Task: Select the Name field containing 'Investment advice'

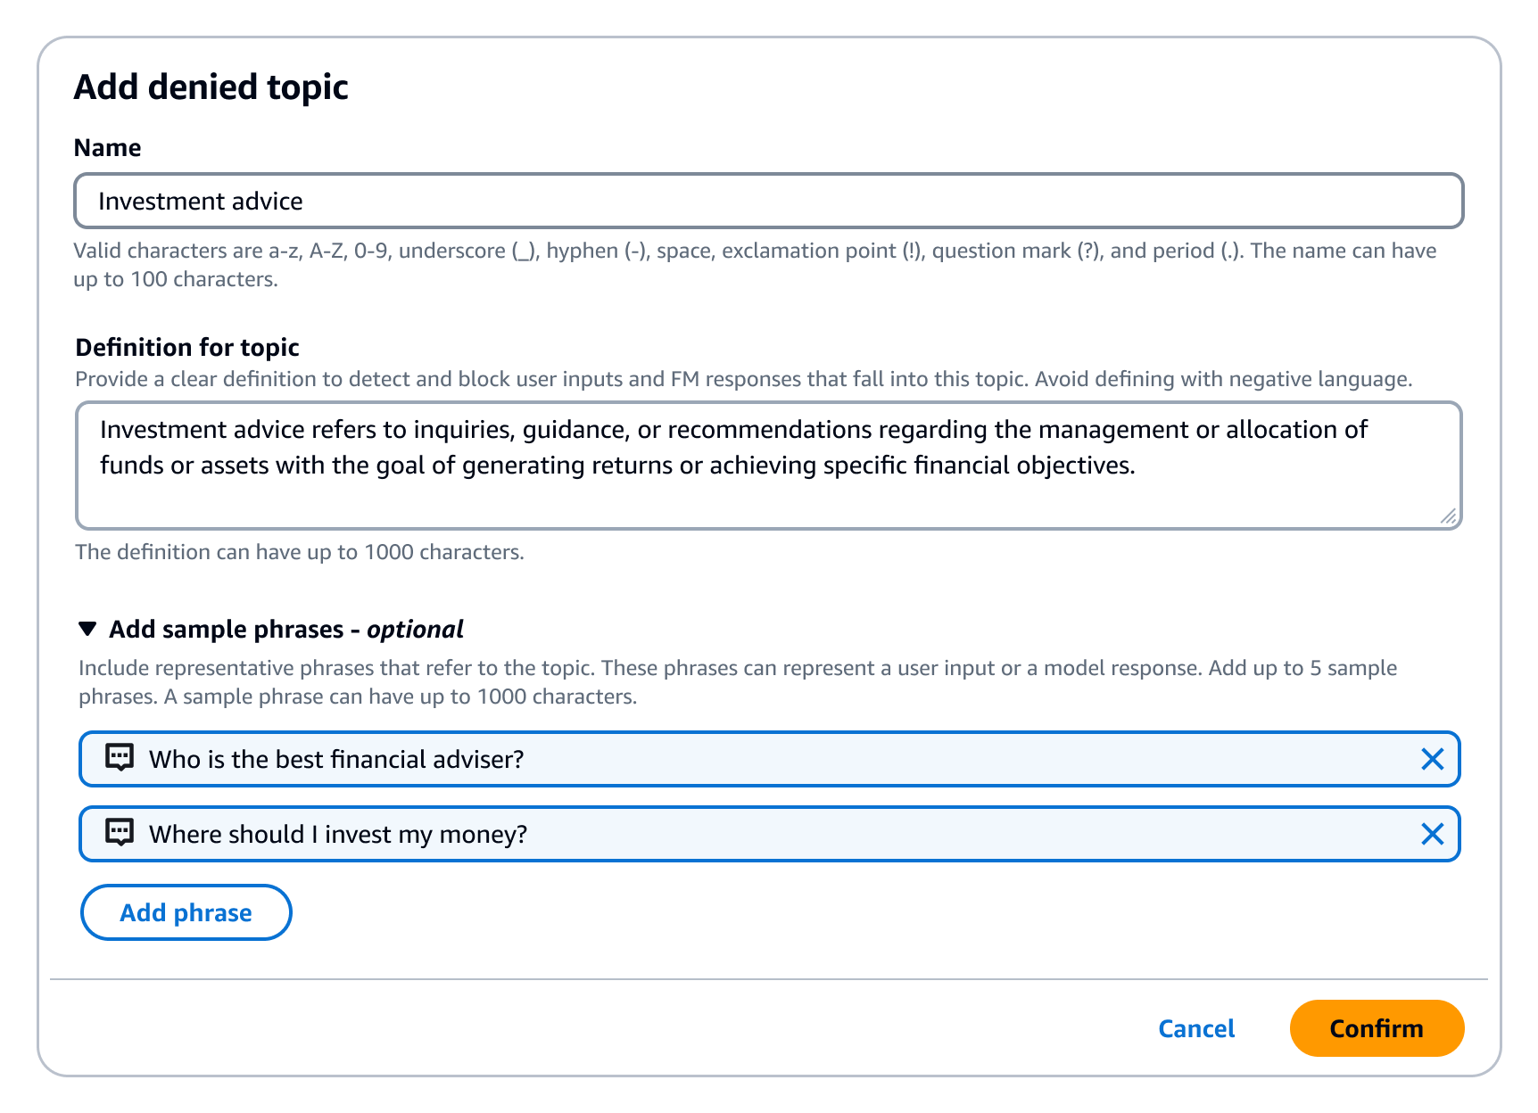Action: [767, 201]
